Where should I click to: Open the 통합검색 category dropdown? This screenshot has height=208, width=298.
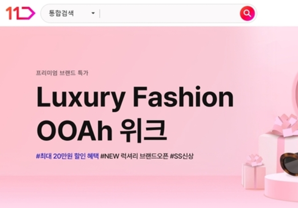pos(72,13)
